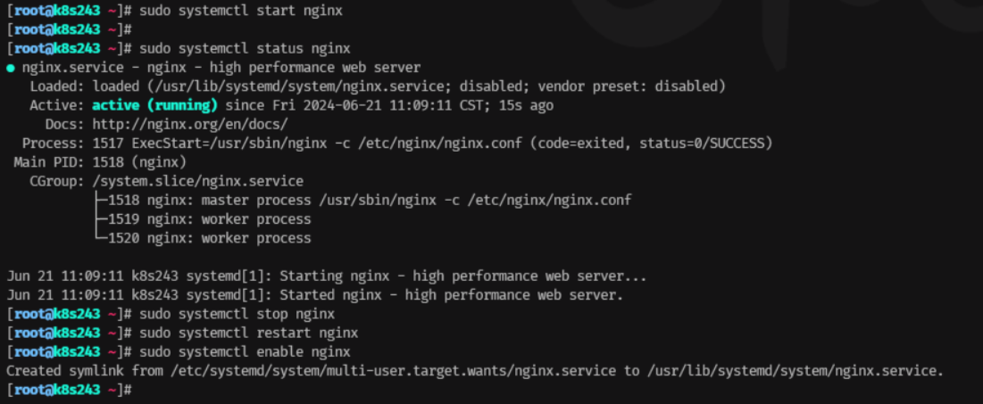This screenshot has width=983, height=404.
Task: Click the 'sudo systemctl status nginx' command
Action: tap(246, 49)
